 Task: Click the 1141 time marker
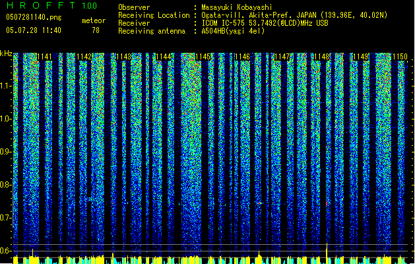44,57
